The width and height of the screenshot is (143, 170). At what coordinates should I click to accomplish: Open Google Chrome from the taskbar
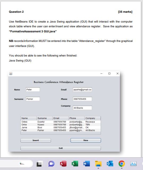[122, 163]
